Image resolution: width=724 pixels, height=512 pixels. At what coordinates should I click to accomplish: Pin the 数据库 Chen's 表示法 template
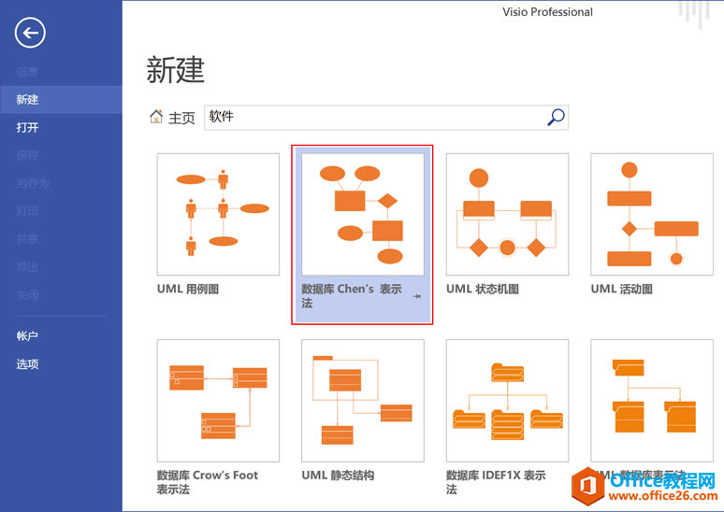[417, 296]
